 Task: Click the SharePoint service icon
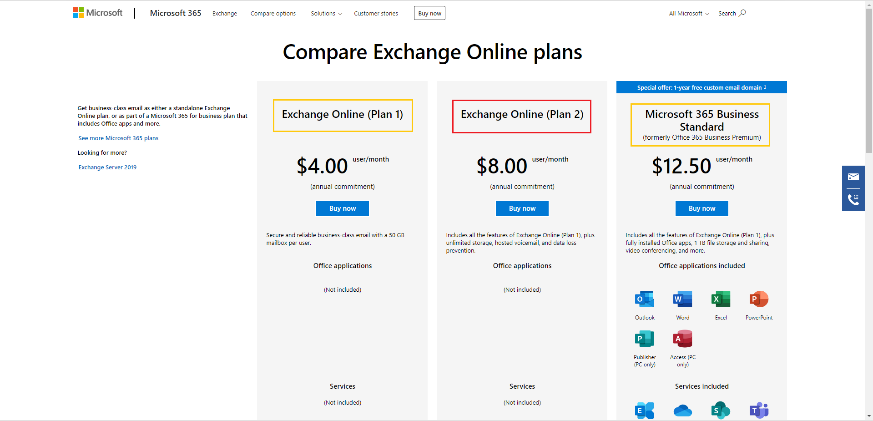pos(721,410)
